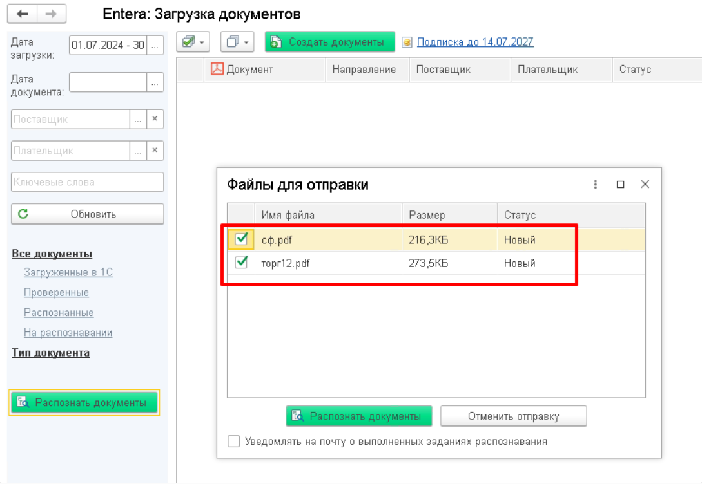702x484 pixels.
Task: Filter by На распознавании documents
Action: click(68, 333)
